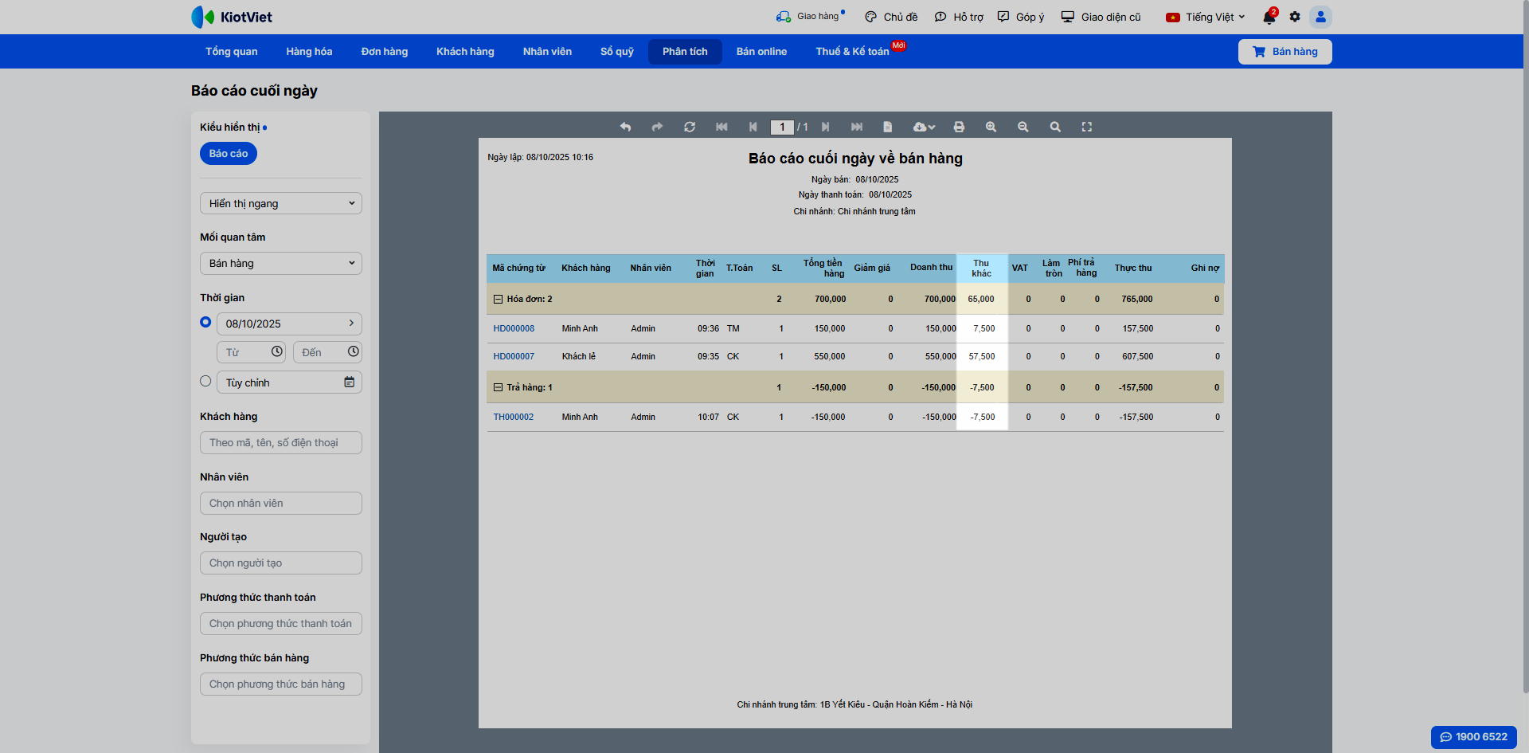Viewport: 1529px width, 753px height.
Task: Open the Mối quan tâm Bán hàng dropdown
Action: 281,263
